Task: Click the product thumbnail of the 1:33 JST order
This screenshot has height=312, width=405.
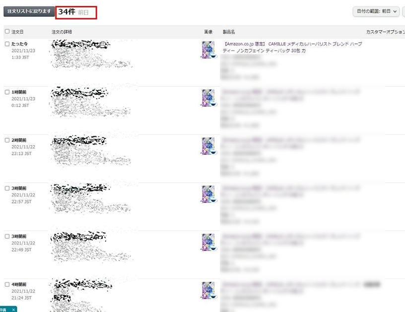Action: point(208,50)
